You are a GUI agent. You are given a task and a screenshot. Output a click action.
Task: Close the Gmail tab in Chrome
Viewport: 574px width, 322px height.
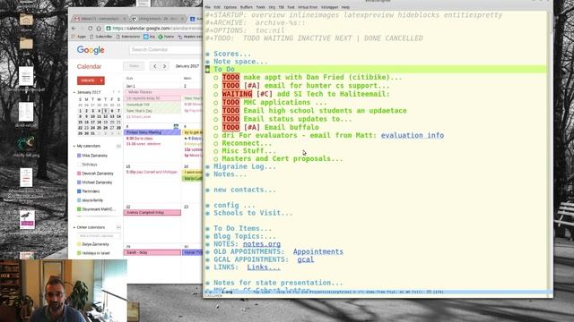pos(124,18)
